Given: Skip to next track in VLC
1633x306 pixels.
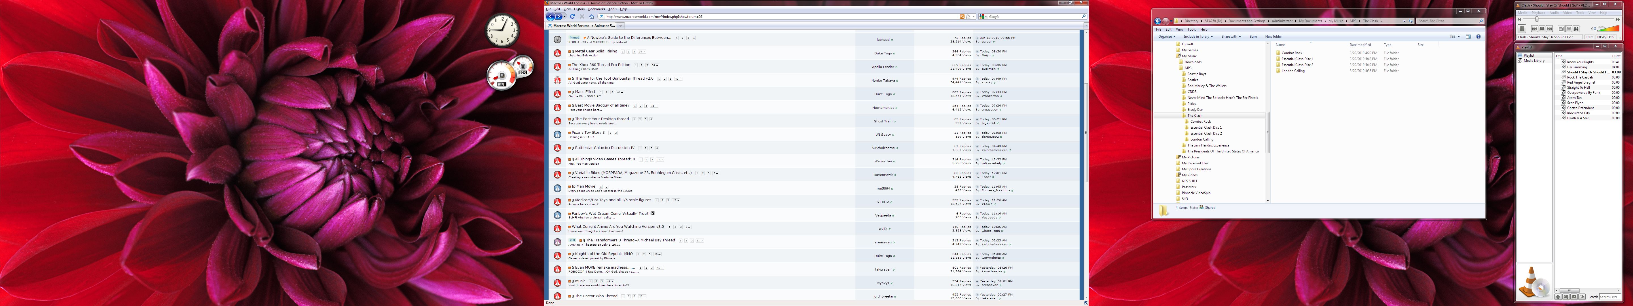Looking at the screenshot, I should coord(1549,29).
